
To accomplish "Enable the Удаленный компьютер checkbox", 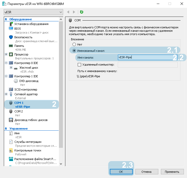I will pos(80,65).
